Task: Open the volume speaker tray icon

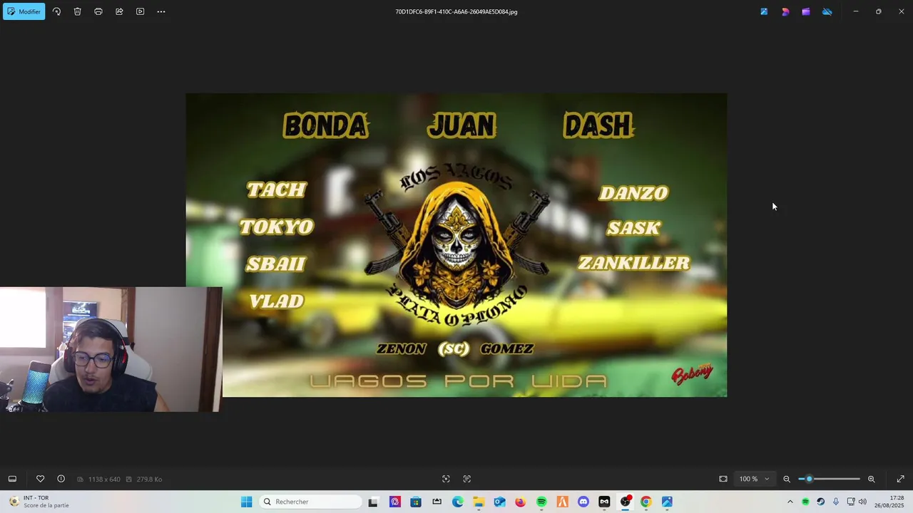Action: click(x=862, y=502)
